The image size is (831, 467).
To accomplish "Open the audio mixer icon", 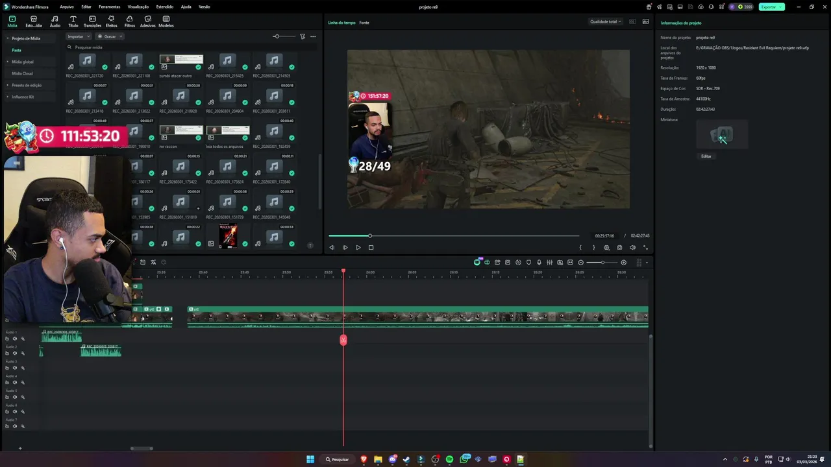I will click(x=549, y=262).
